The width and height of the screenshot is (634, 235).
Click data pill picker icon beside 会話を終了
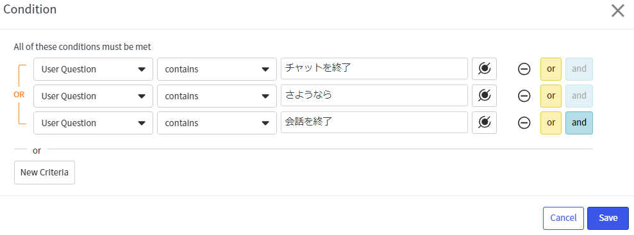[x=484, y=123]
